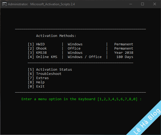Maximize the console window
Image resolution: width=161 pixels, height=135 pixels.
143,4
